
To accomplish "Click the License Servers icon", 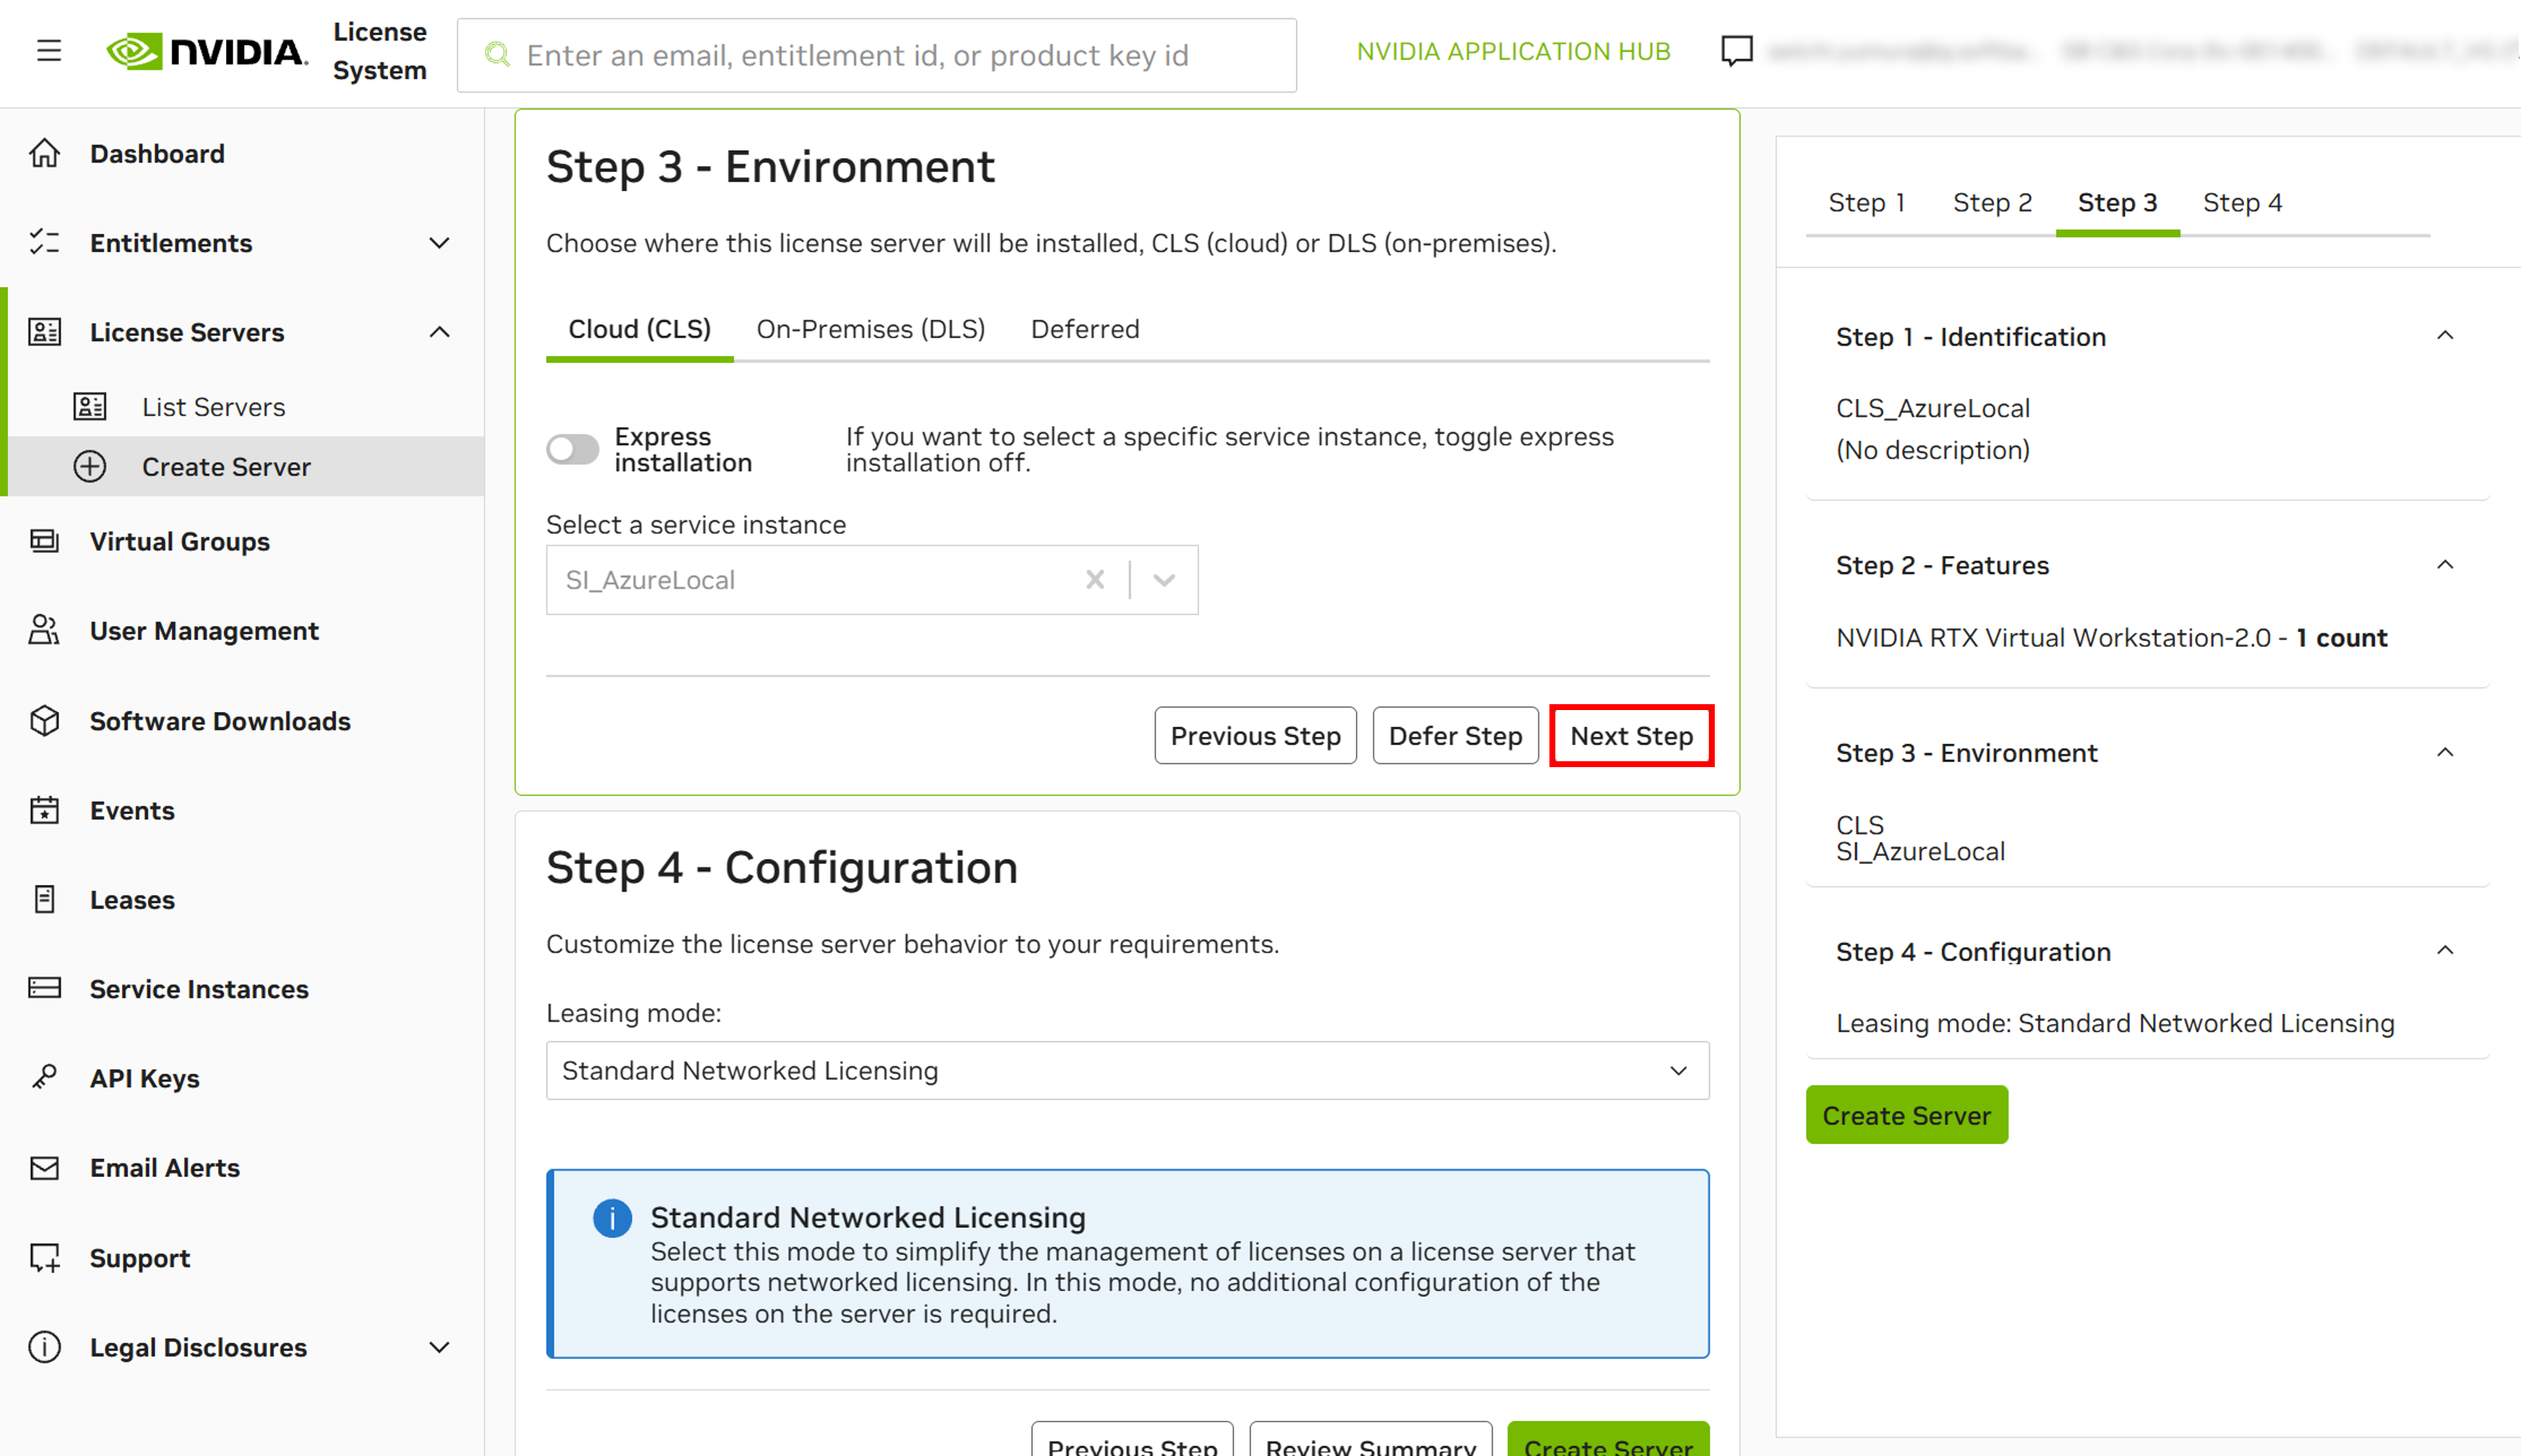I will (x=45, y=332).
